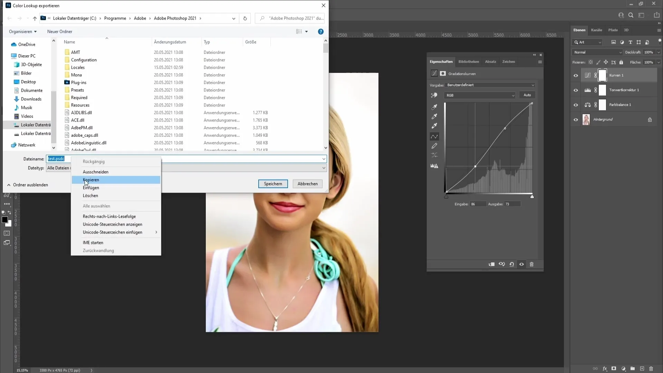Screen dimensions: 663x373
Task: Click the hand/move tool in properties
Action: tap(435, 95)
